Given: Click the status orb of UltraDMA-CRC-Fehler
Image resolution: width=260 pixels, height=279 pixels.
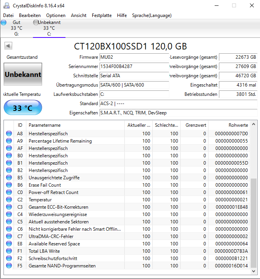Looking at the screenshot, I should [x=9, y=236].
